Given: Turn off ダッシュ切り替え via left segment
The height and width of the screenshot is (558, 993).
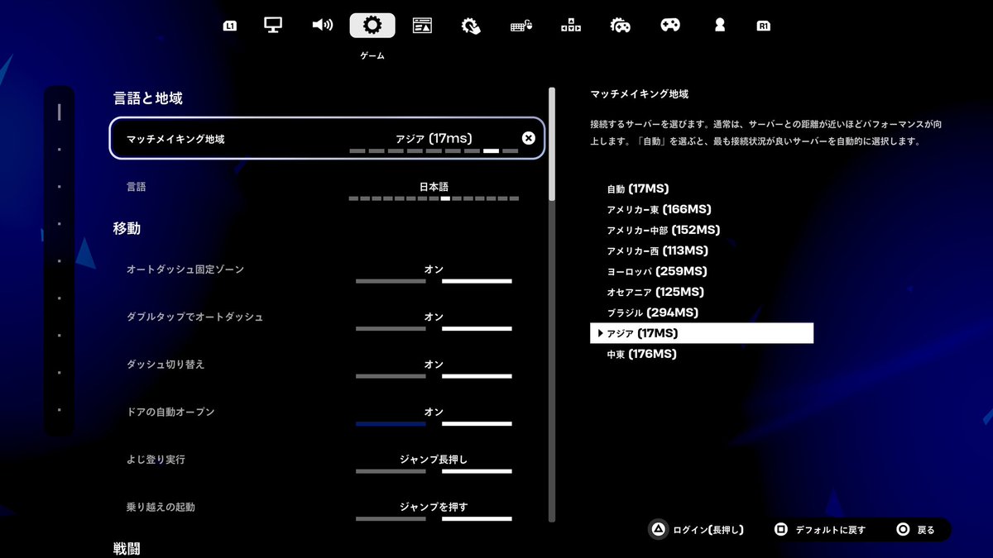Looking at the screenshot, I should coord(391,376).
